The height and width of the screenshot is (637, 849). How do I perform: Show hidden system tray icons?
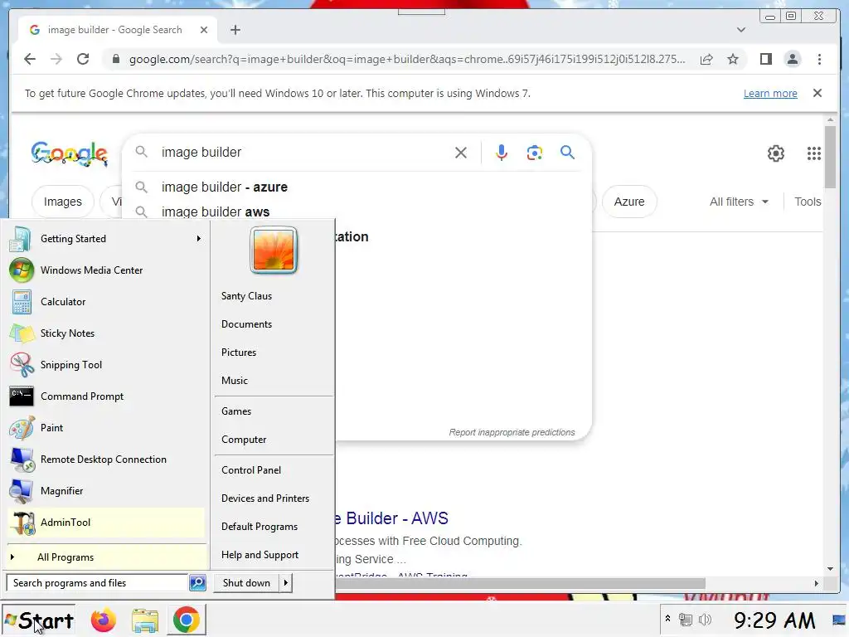[x=667, y=619]
